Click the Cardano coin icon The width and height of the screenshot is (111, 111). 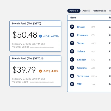(x=72, y=68)
